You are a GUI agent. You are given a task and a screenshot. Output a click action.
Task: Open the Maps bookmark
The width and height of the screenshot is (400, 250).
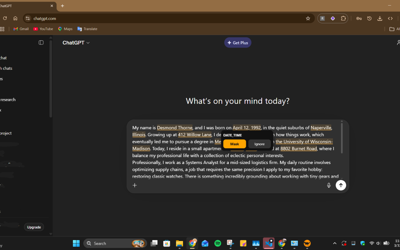pyautogui.click(x=65, y=29)
